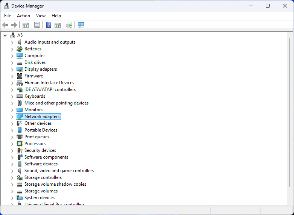Open the File menu

8,16
